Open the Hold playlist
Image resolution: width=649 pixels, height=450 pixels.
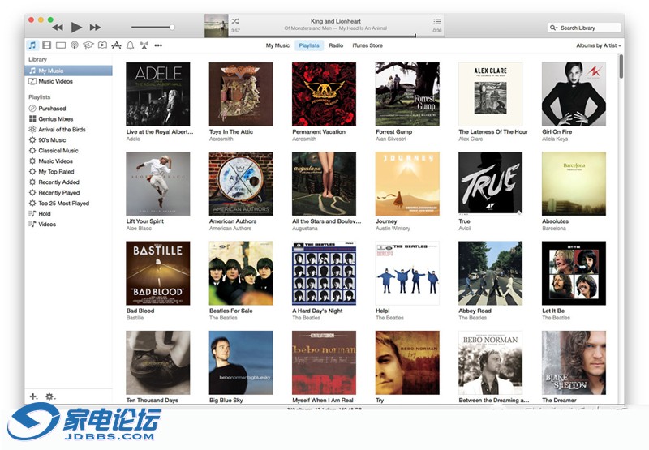point(68,214)
